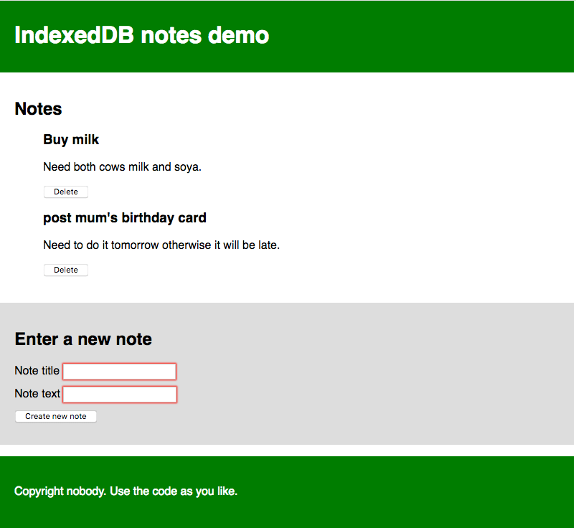Click the Delete button under Buy milk
This screenshot has height=528, width=576.
pyautogui.click(x=65, y=192)
